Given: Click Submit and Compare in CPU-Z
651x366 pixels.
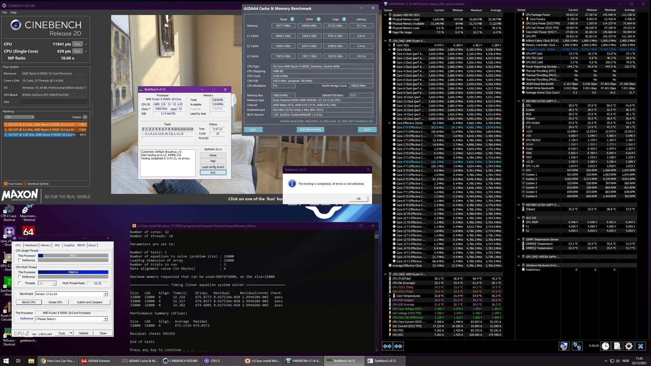Looking at the screenshot, I should pos(90,302).
